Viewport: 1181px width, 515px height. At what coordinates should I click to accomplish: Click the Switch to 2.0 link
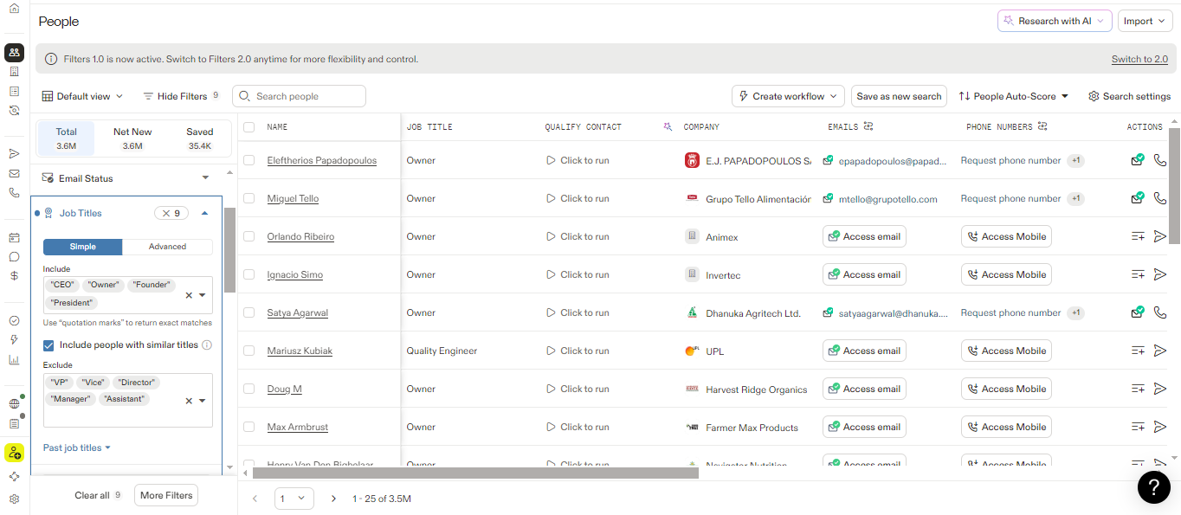click(x=1139, y=60)
